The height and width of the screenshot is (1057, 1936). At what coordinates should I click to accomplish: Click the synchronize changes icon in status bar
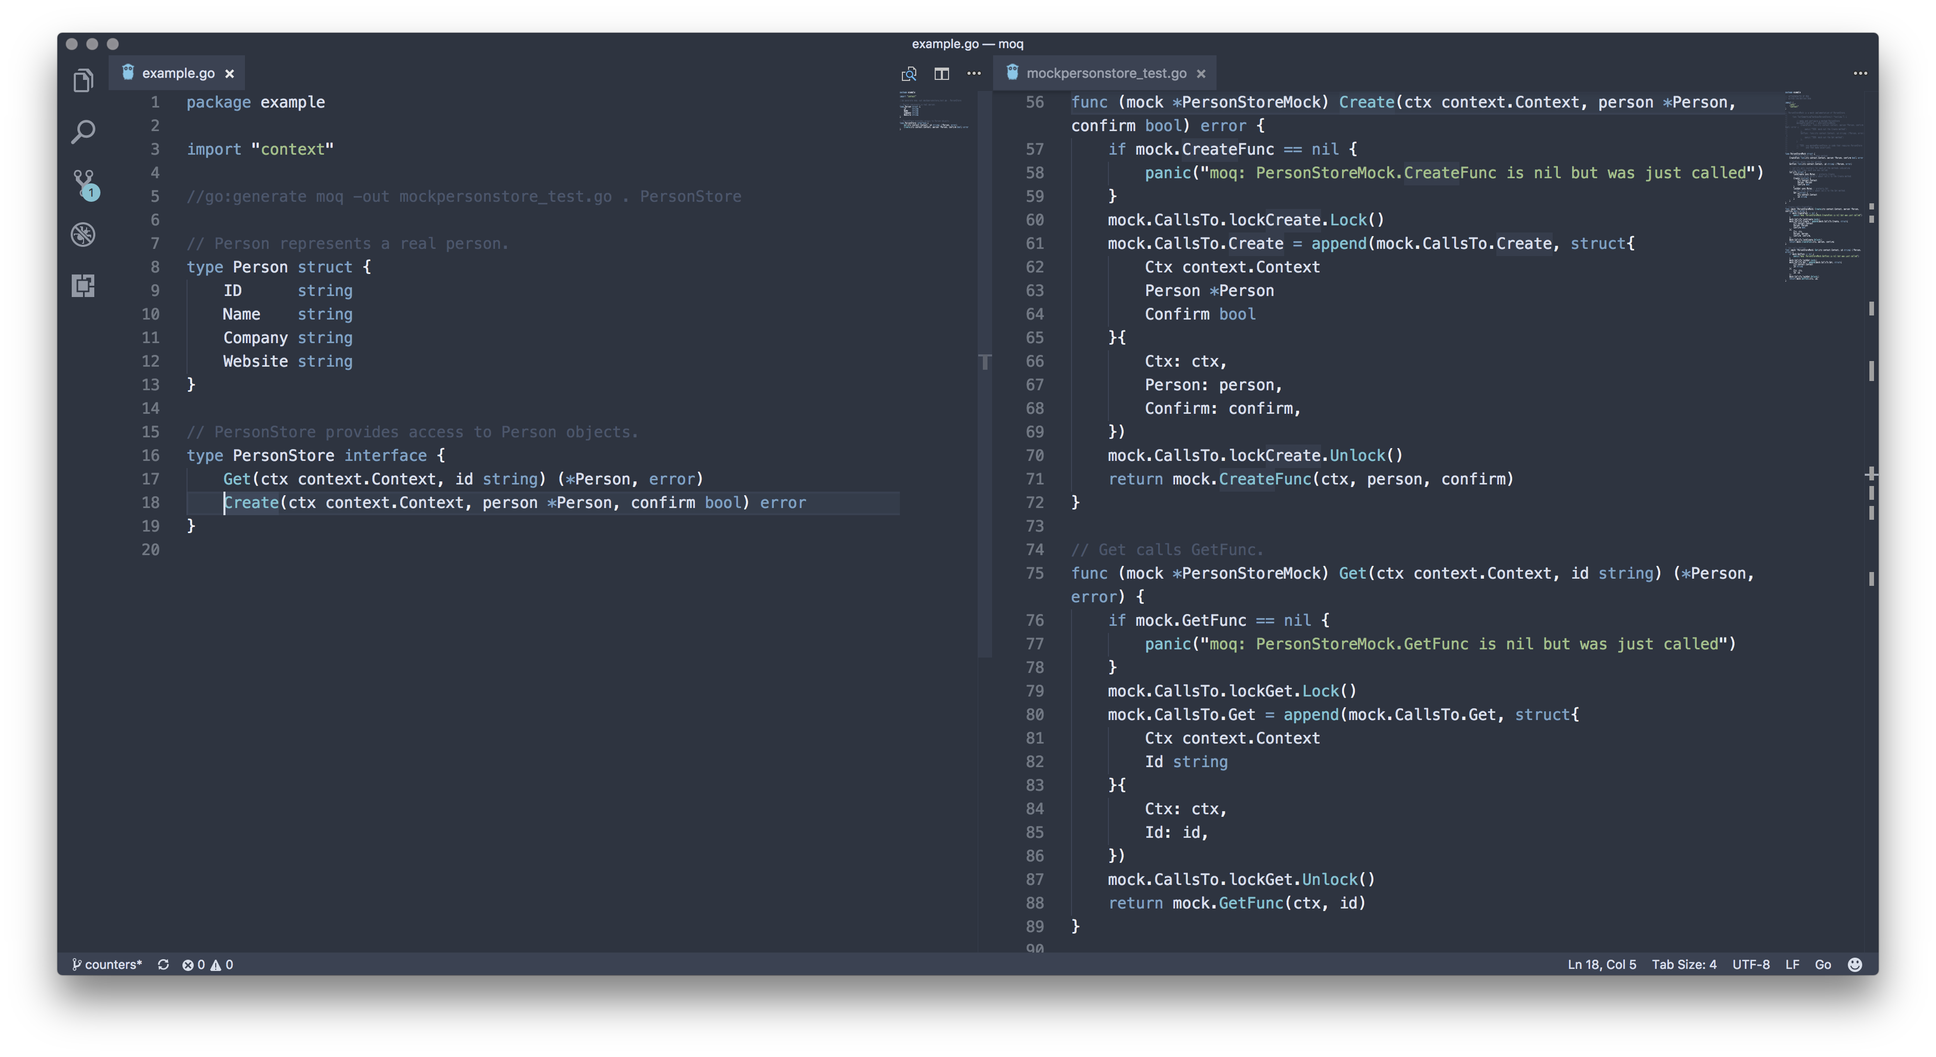coord(163,965)
